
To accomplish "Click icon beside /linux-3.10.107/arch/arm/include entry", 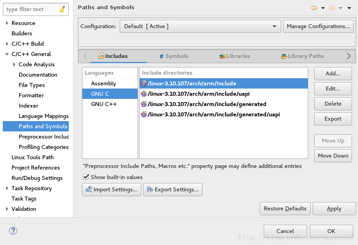I will 144,83.
